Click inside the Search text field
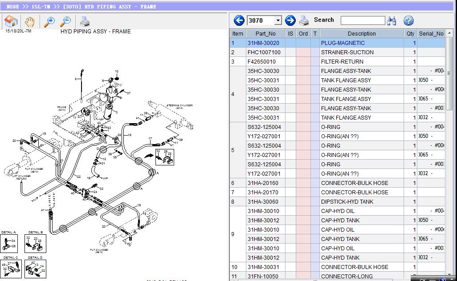The height and width of the screenshot is (281, 457). (363, 20)
